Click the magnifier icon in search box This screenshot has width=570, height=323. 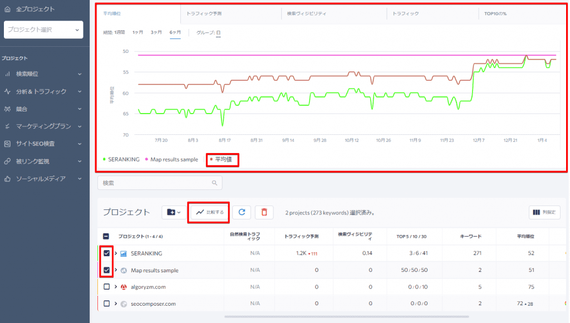(x=214, y=183)
